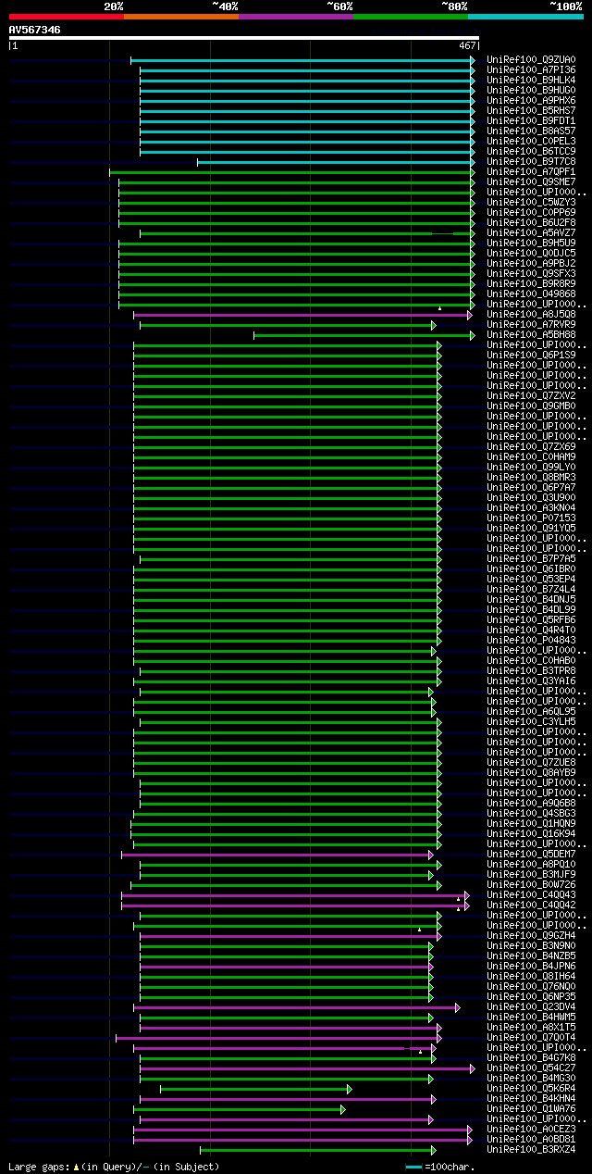Select the label UniRef100_Q7ZX69
The width and height of the screenshot is (592, 1174).
point(531,447)
